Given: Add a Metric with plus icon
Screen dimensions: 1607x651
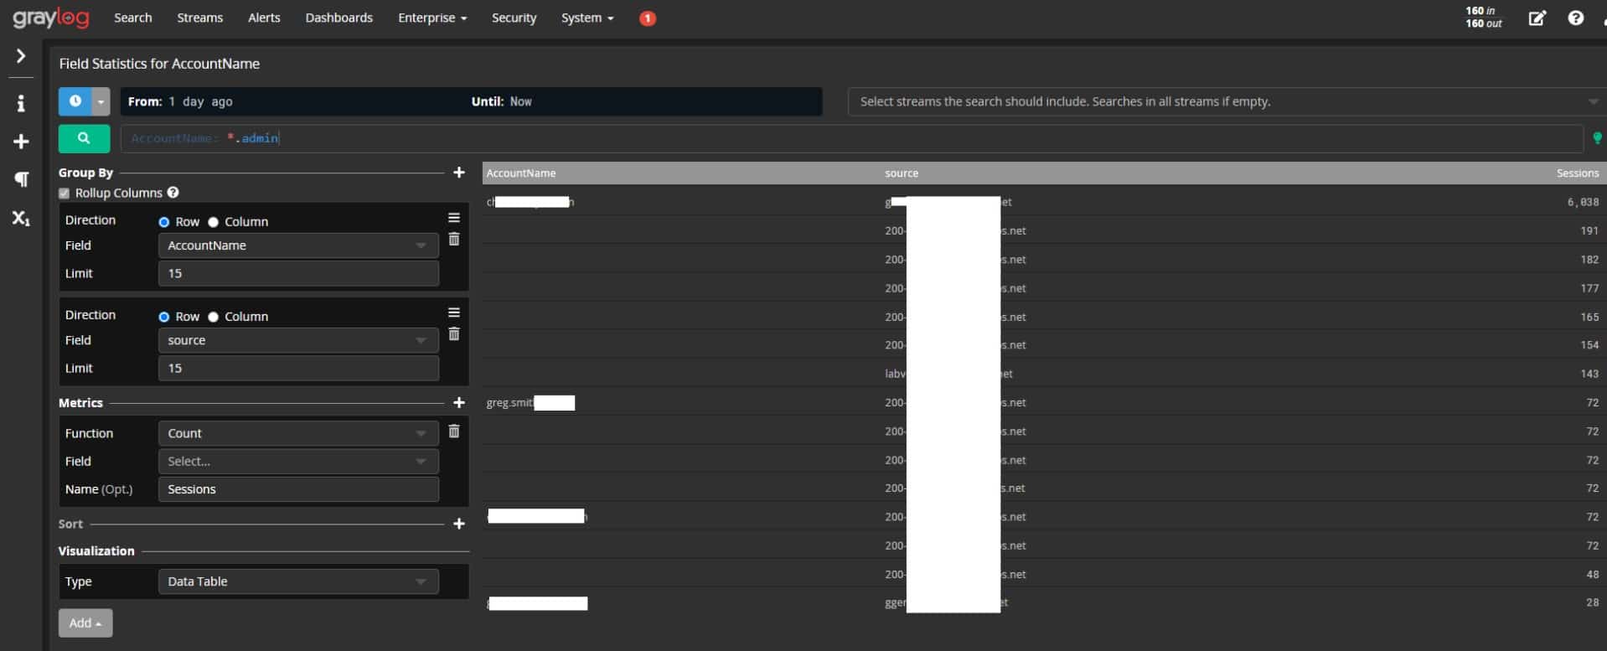Looking at the screenshot, I should 458,403.
